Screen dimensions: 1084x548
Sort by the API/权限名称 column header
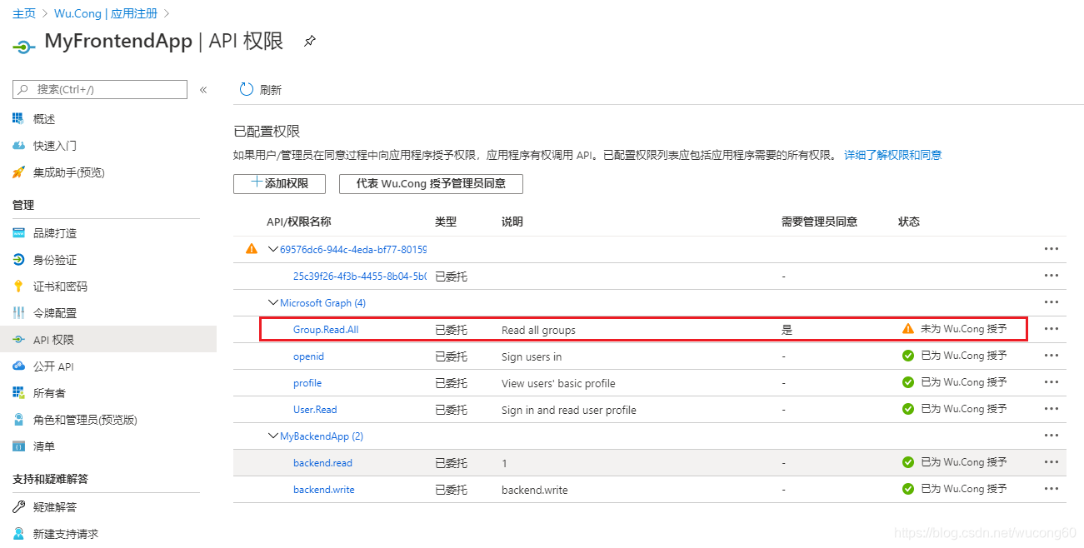click(x=298, y=222)
